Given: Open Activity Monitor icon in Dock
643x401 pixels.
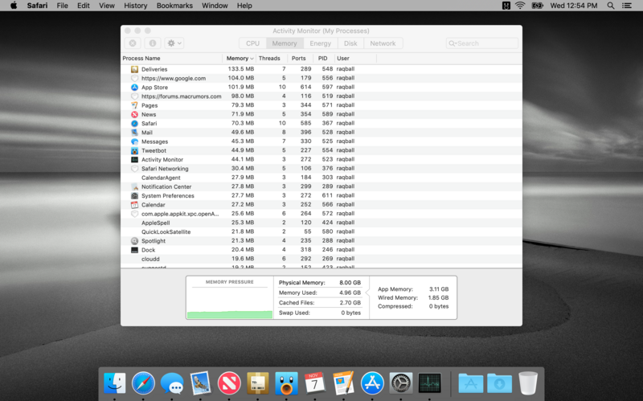Looking at the screenshot, I should [429, 383].
